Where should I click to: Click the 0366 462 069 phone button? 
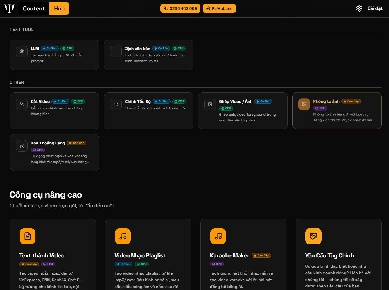pyautogui.click(x=180, y=8)
